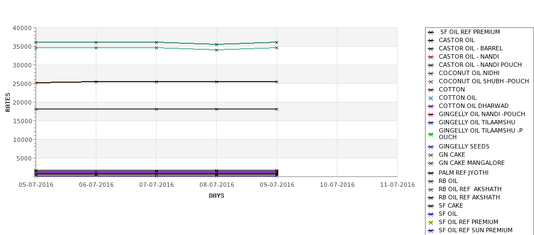The image size is (534, 235).
Task: Click the RATES axis title
Action: (x=8, y=102)
